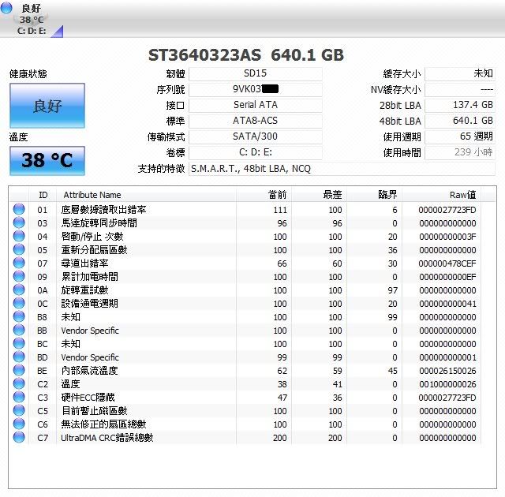The height and width of the screenshot is (497, 505).
Task: Click the firmware field showing SD15
Action: coord(256,73)
